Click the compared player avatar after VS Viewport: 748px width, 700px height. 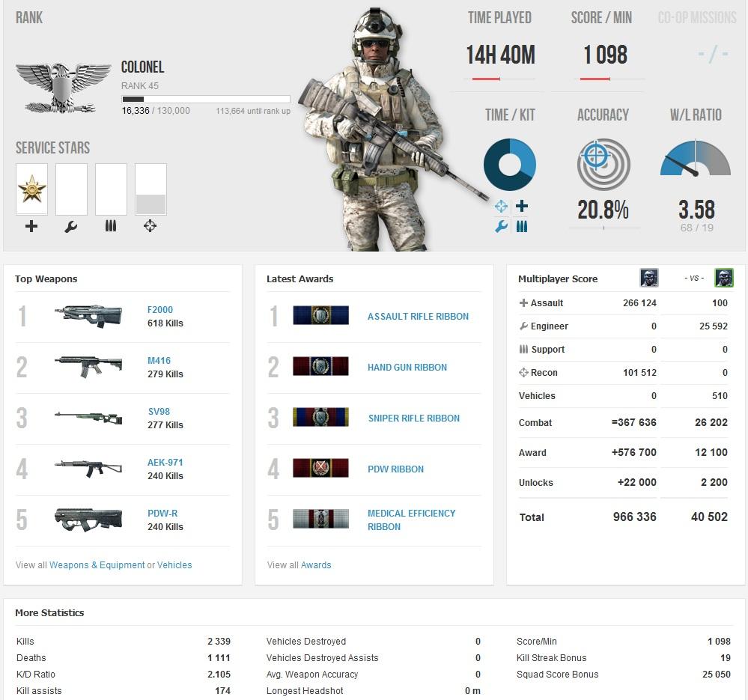724,278
